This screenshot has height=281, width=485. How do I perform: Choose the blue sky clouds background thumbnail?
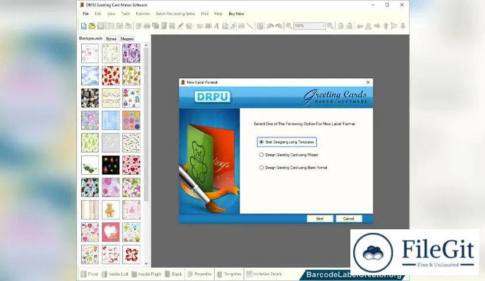[x=90, y=75]
